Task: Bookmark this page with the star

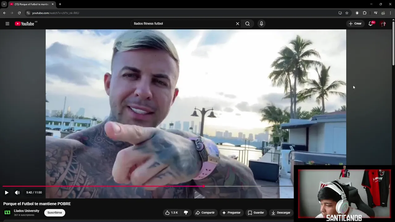Action: (347, 13)
